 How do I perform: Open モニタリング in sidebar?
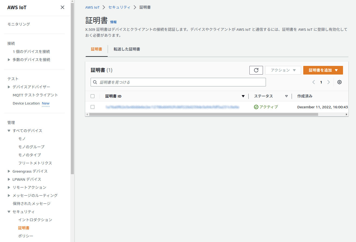[19, 24]
